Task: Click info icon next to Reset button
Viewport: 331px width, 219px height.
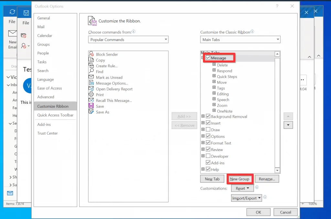Action: click(x=257, y=187)
